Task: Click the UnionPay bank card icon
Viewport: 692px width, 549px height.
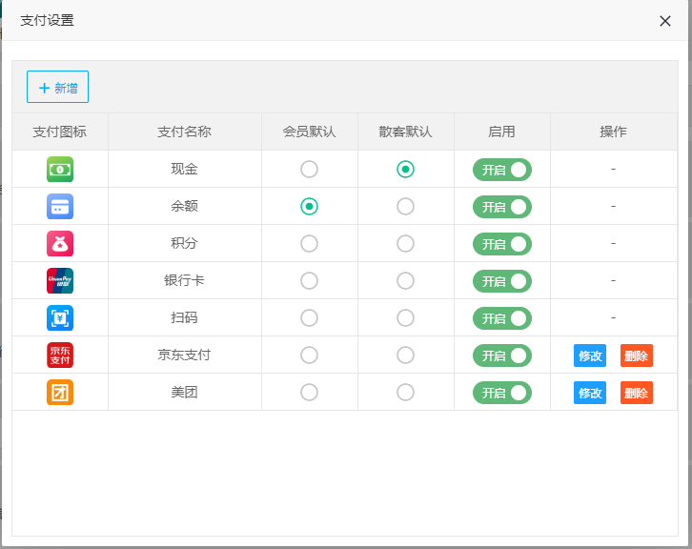Action: [x=60, y=281]
